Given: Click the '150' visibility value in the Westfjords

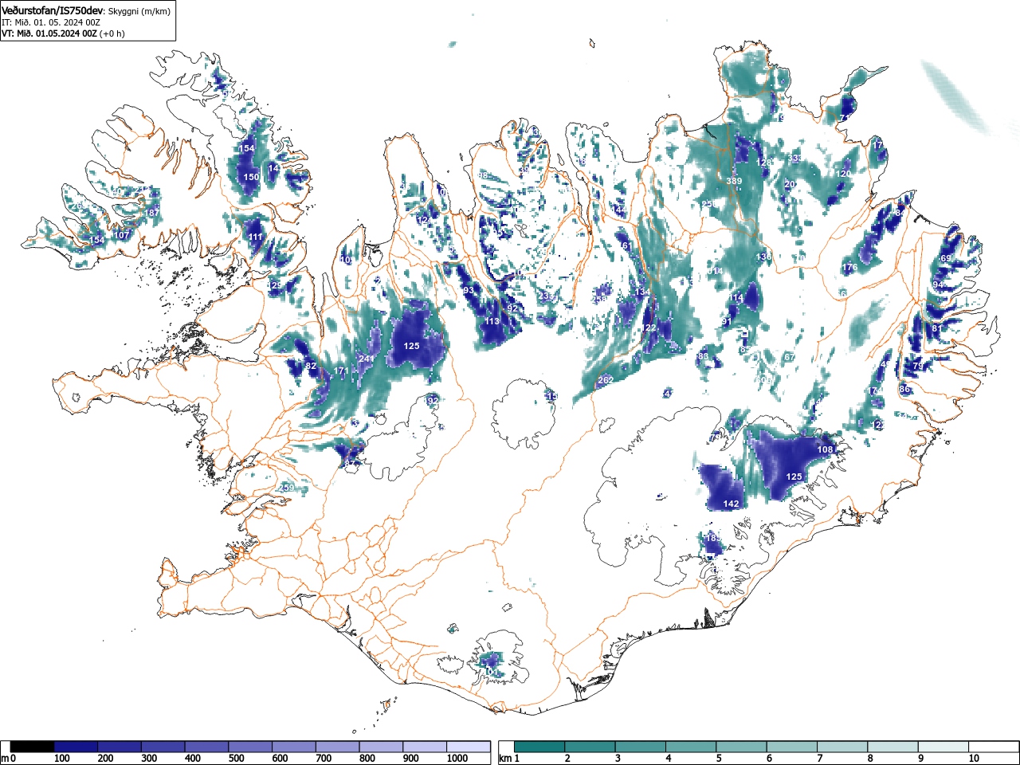Looking at the screenshot, I should (x=251, y=178).
